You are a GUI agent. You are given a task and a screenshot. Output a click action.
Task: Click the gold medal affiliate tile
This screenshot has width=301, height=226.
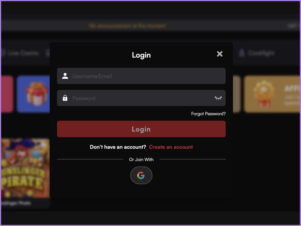tap(272, 94)
